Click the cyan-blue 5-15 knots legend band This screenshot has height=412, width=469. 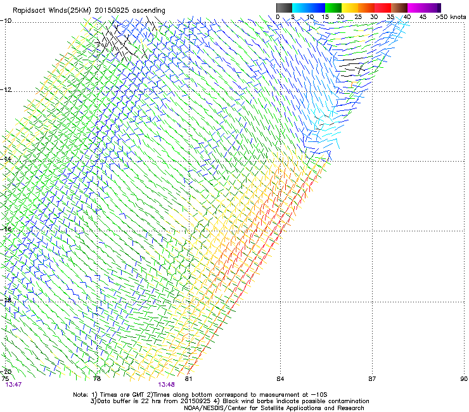click(309, 8)
